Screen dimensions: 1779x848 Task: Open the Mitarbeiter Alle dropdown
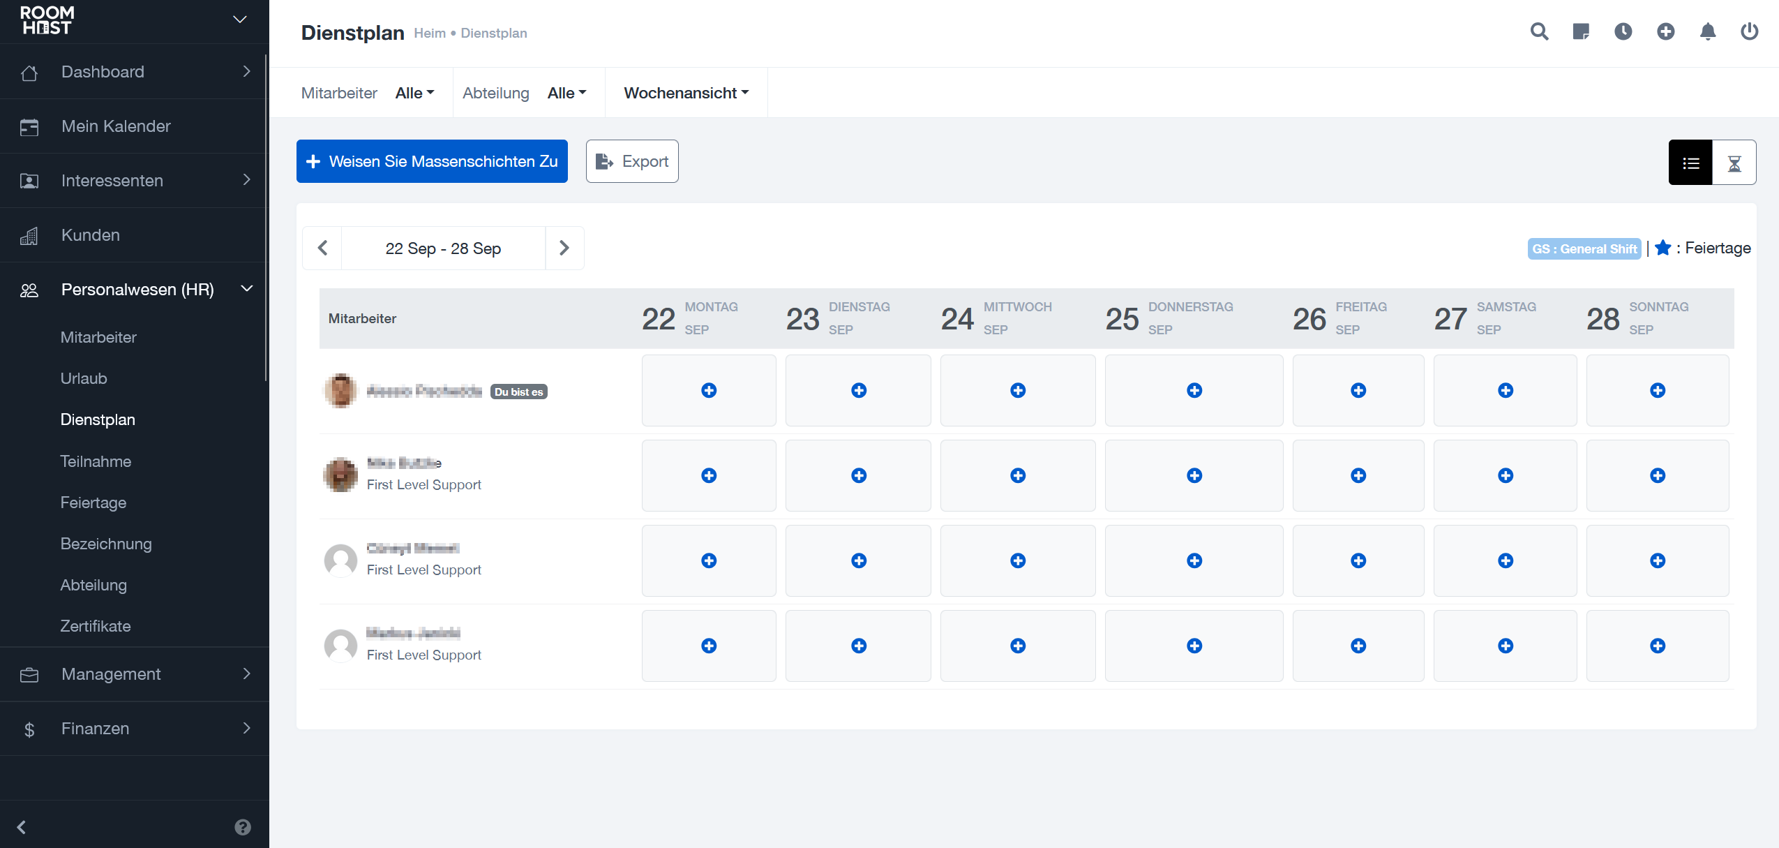click(x=414, y=93)
